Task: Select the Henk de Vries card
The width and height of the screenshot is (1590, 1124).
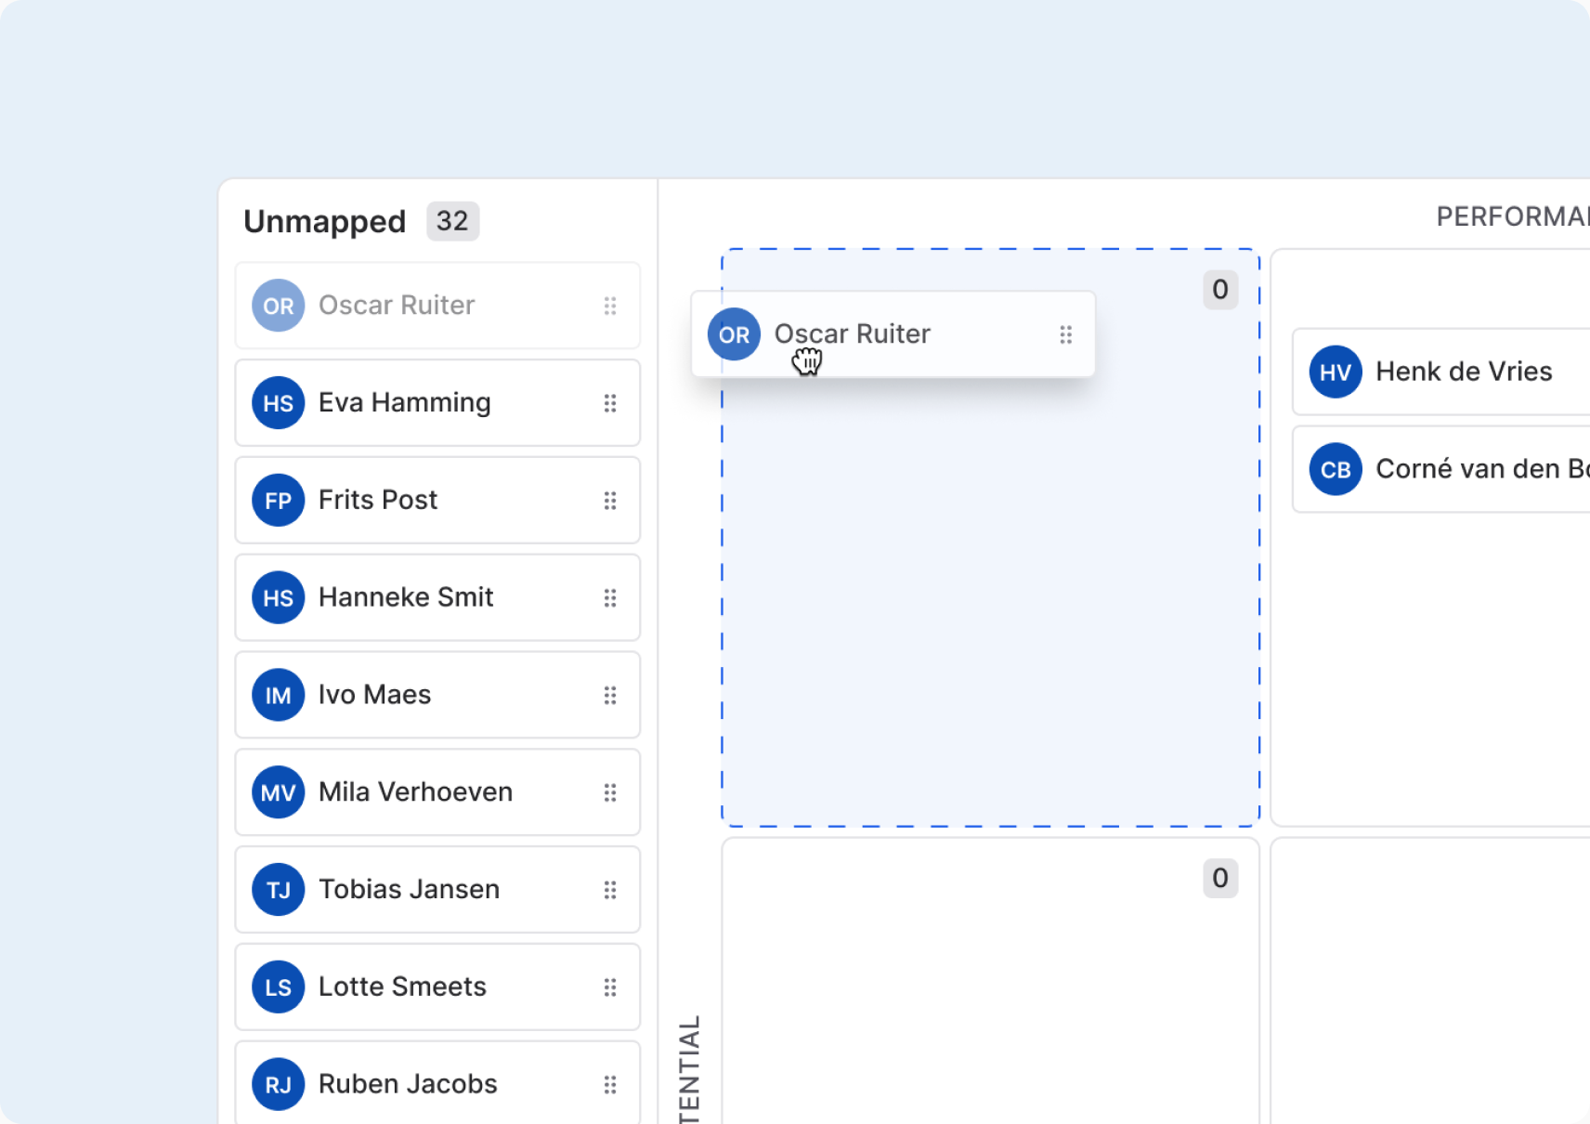Action: point(1440,372)
